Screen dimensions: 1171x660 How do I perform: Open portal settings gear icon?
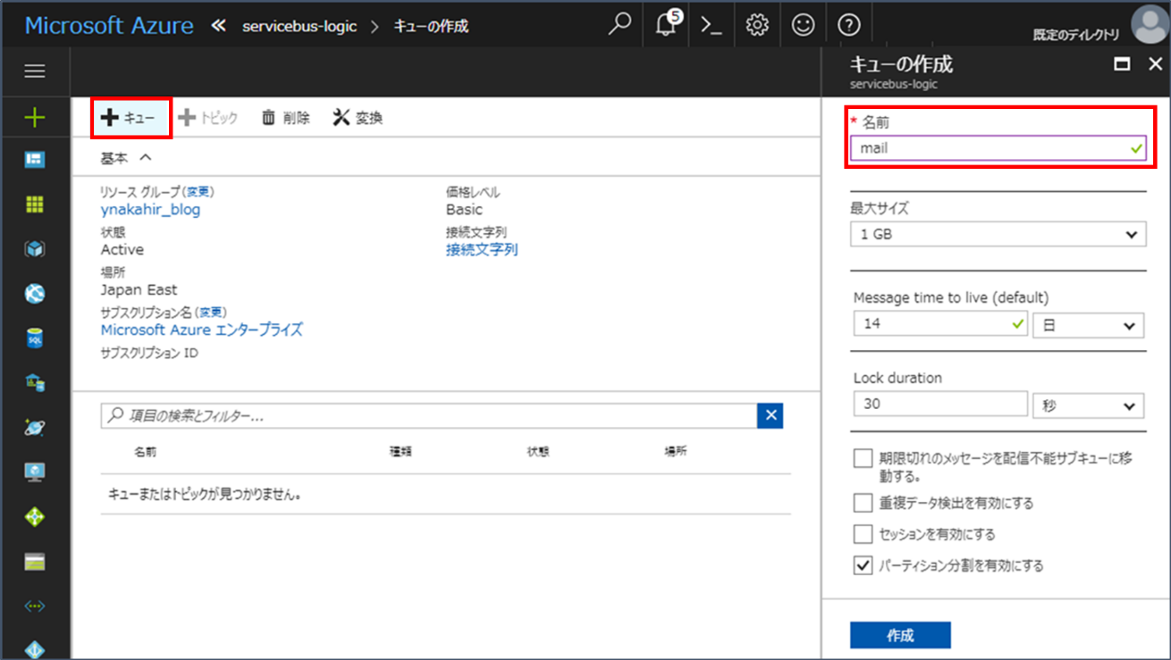(757, 25)
